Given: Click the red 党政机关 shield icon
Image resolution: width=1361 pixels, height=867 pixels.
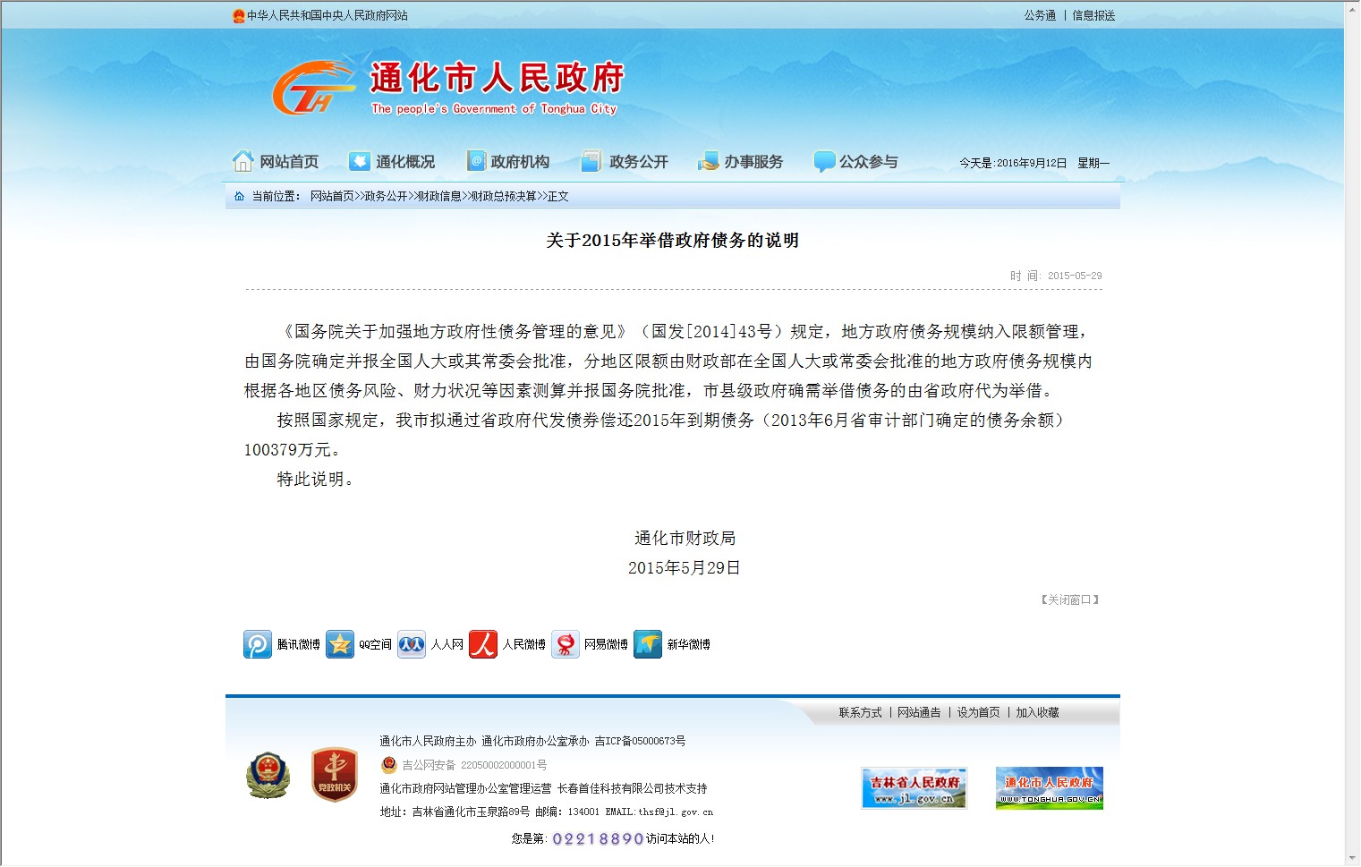Looking at the screenshot, I should pyautogui.click(x=335, y=775).
